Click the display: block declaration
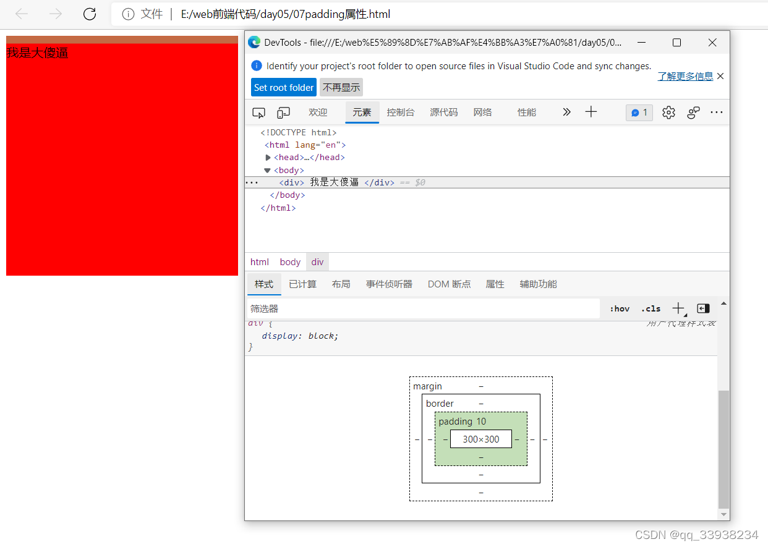Image resolution: width=768 pixels, height=547 pixels. 300,336
